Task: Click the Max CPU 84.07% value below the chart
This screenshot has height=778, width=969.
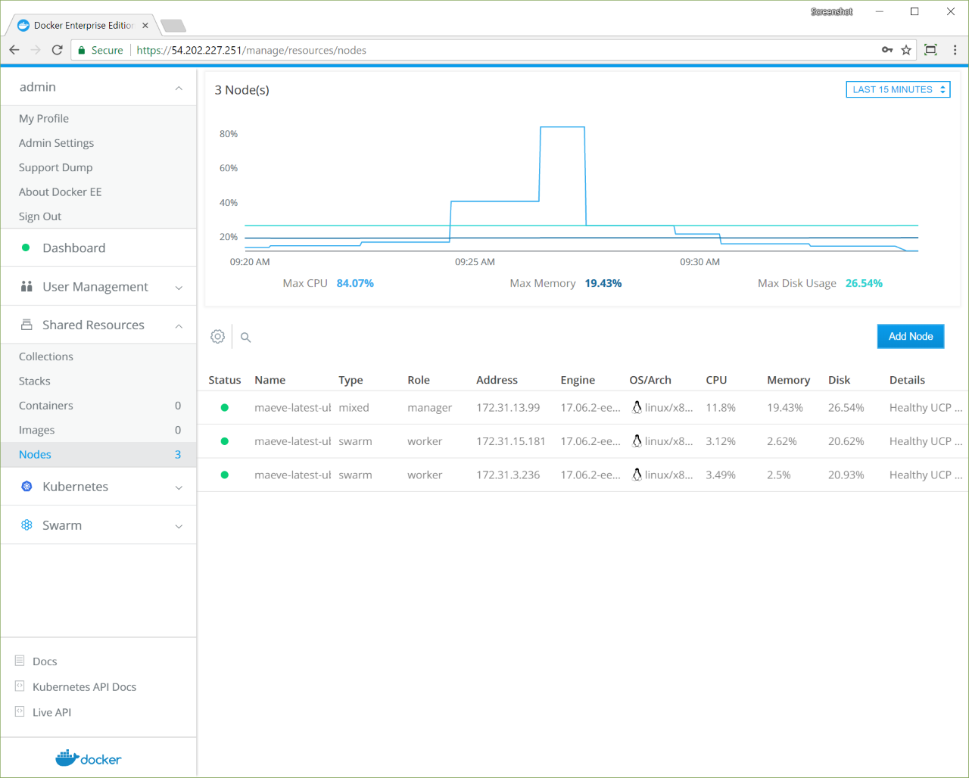Action: pyautogui.click(x=354, y=282)
